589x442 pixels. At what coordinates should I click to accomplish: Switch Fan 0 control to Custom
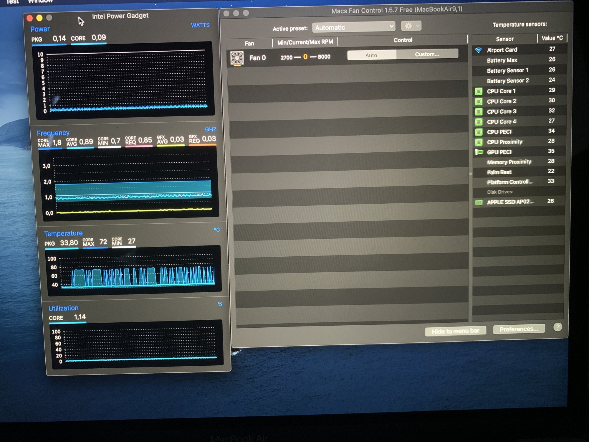click(x=427, y=54)
